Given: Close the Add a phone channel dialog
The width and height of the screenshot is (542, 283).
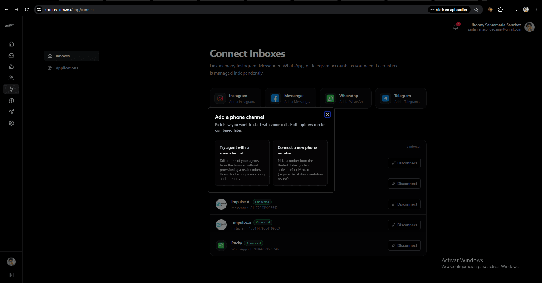Looking at the screenshot, I should tap(328, 114).
